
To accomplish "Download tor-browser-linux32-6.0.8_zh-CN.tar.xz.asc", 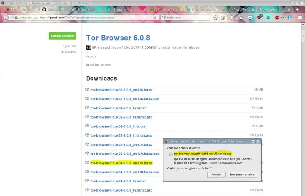I will [x=125, y=154].
